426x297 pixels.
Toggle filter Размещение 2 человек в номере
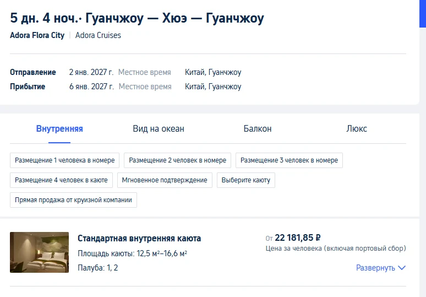(x=177, y=160)
